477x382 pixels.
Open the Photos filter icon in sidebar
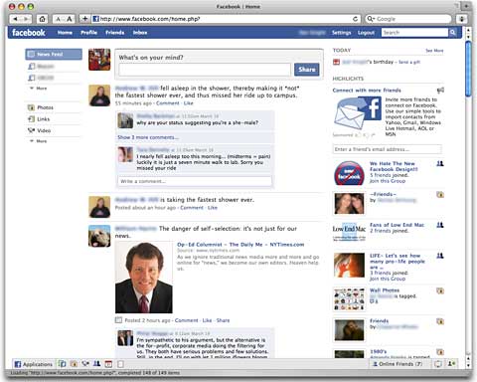point(31,107)
